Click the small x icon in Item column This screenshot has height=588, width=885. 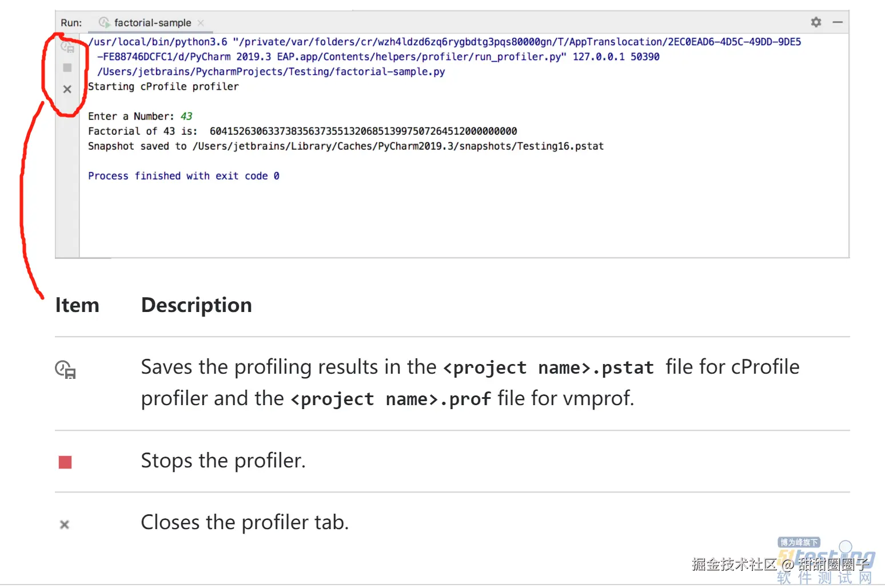click(x=65, y=525)
